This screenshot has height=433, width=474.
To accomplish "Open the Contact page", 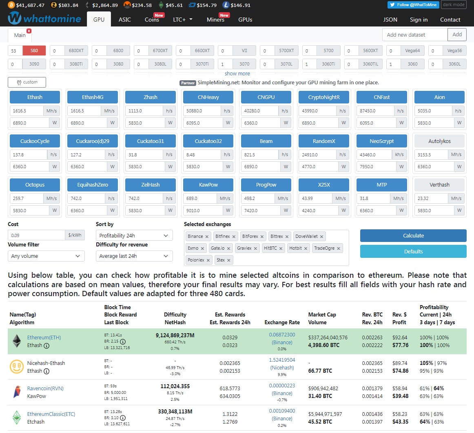I will 450,19.
